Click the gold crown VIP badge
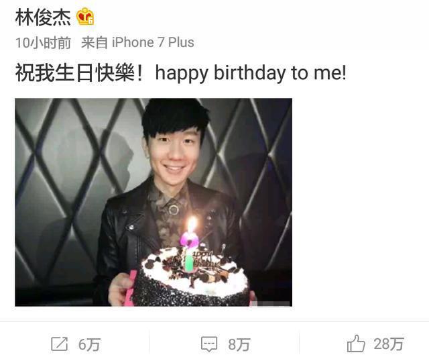The width and height of the screenshot is (429, 359). [x=85, y=17]
